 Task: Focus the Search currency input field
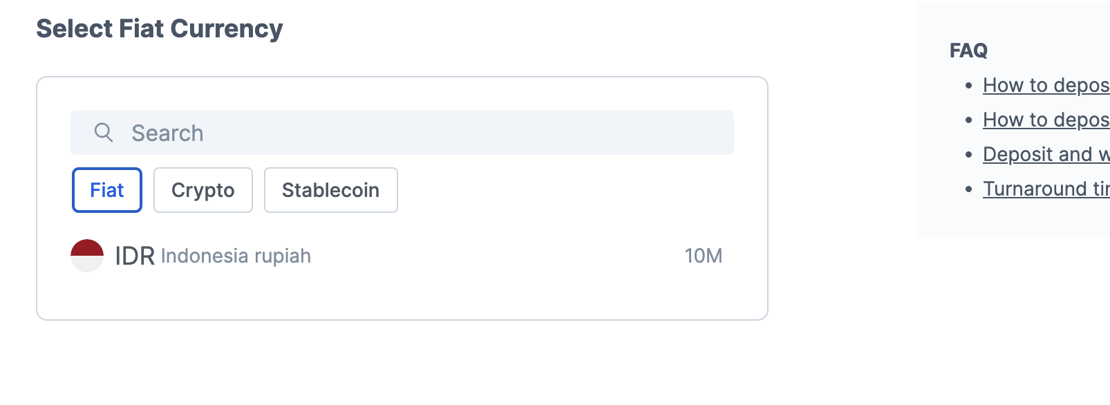tap(402, 133)
